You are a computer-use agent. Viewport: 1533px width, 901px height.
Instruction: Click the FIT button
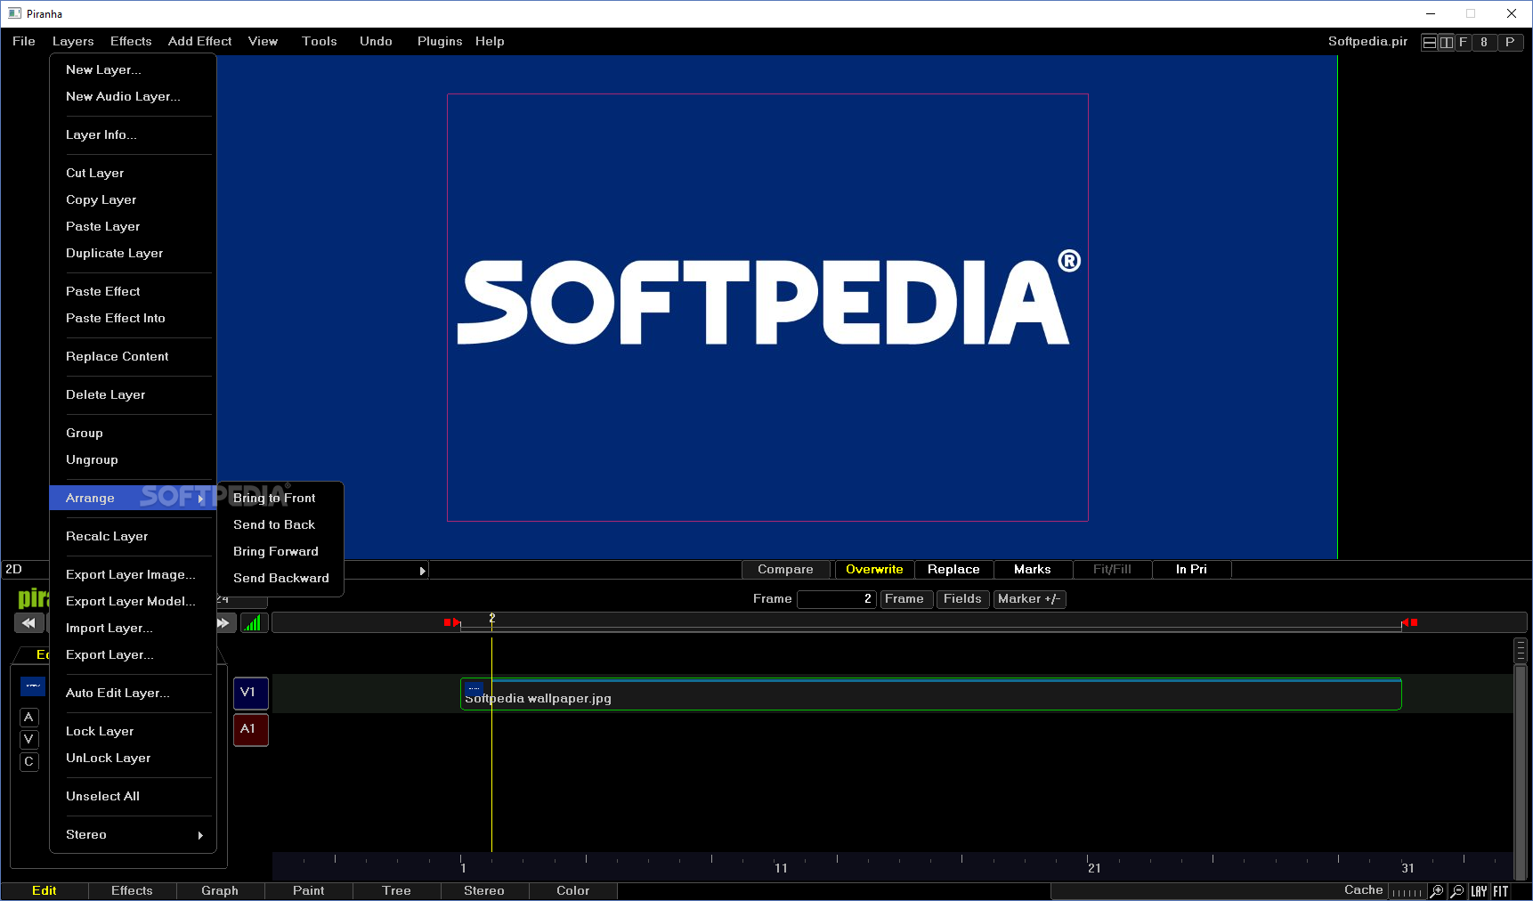coord(1501,891)
